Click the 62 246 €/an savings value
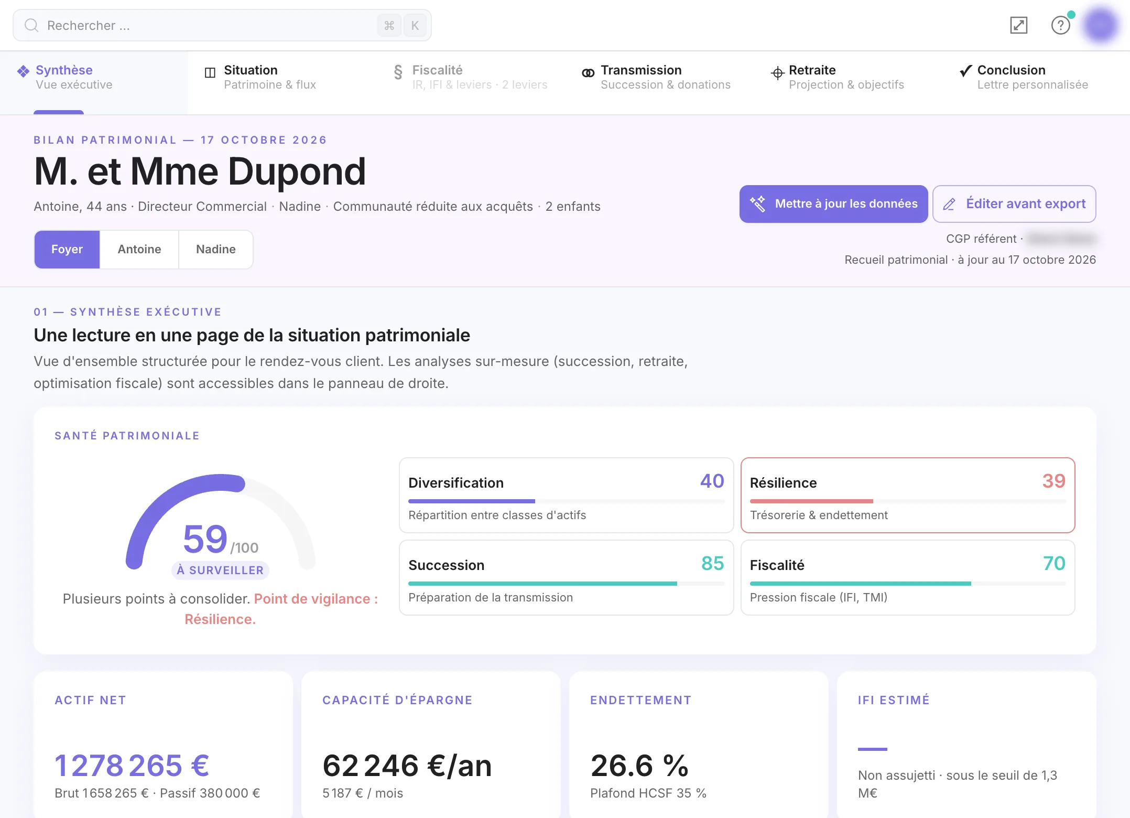Image resolution: width=1130 pixels, height=818 pixels. pos(407,766)
